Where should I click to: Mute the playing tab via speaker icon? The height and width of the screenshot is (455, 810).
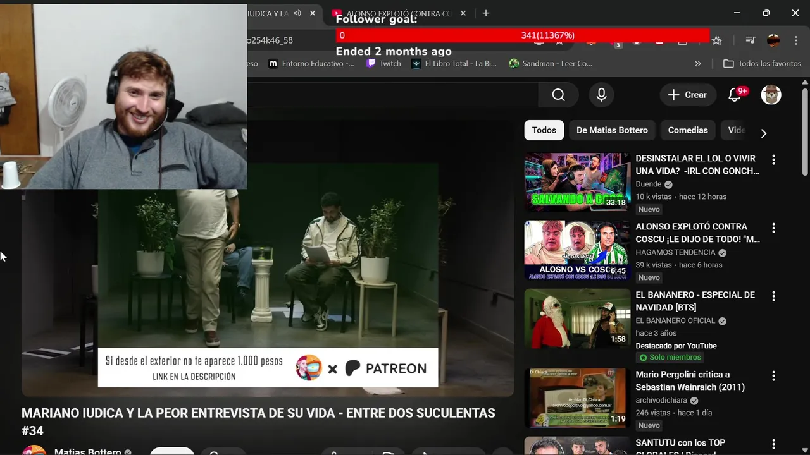point(297,13)
